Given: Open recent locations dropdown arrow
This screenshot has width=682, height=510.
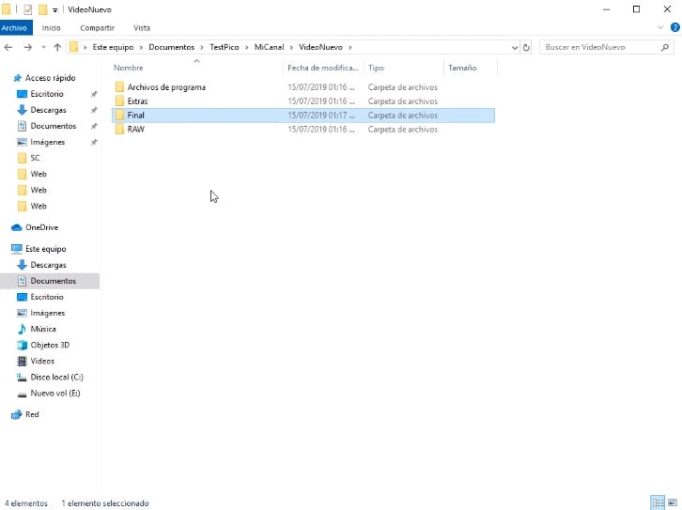Looking at the screenshot, I should click(x=43, y=47).
